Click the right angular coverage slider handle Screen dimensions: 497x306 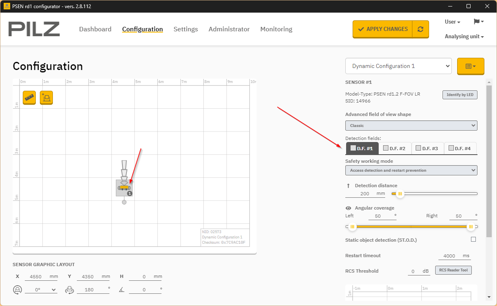click(x=471, y=227)
